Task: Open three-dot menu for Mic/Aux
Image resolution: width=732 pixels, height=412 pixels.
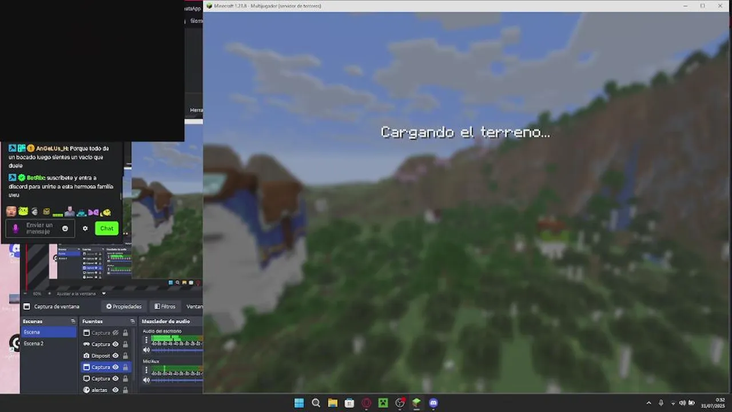Action: click(146, 370)
